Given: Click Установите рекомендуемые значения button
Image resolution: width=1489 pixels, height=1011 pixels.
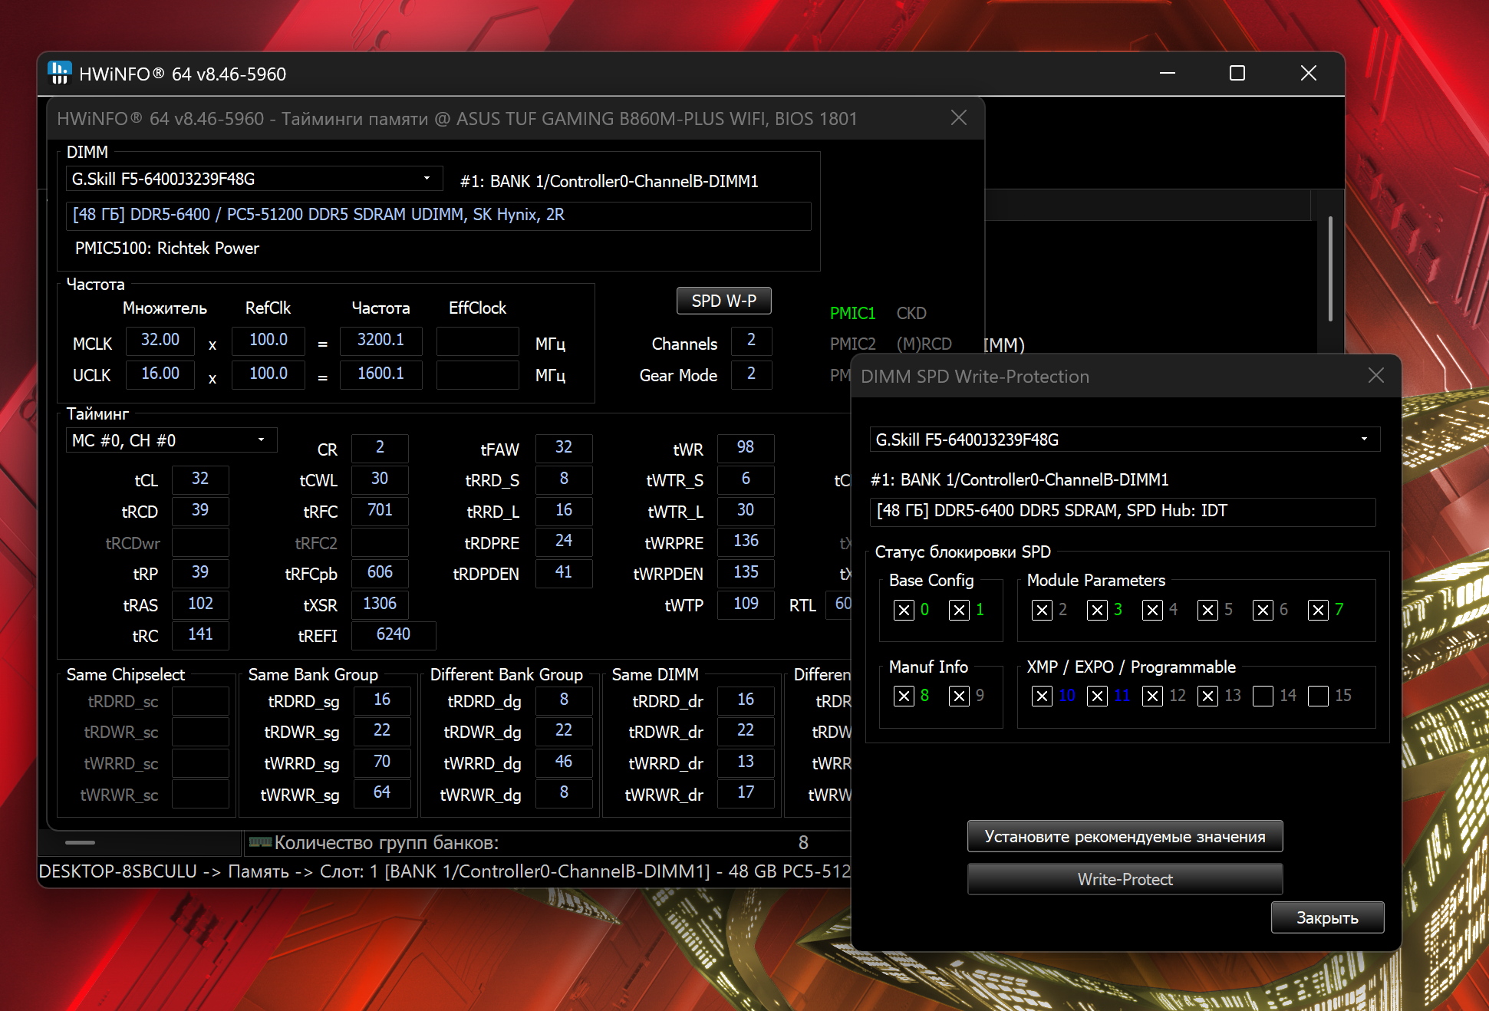Looking at the screenshot, I should tap(1125, 836).
